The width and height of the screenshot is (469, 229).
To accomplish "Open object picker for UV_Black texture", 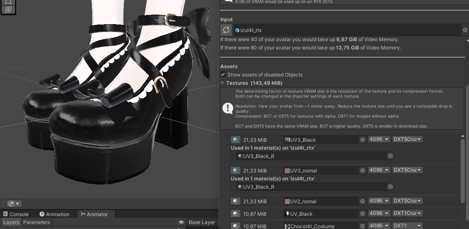I will [363, 214].
